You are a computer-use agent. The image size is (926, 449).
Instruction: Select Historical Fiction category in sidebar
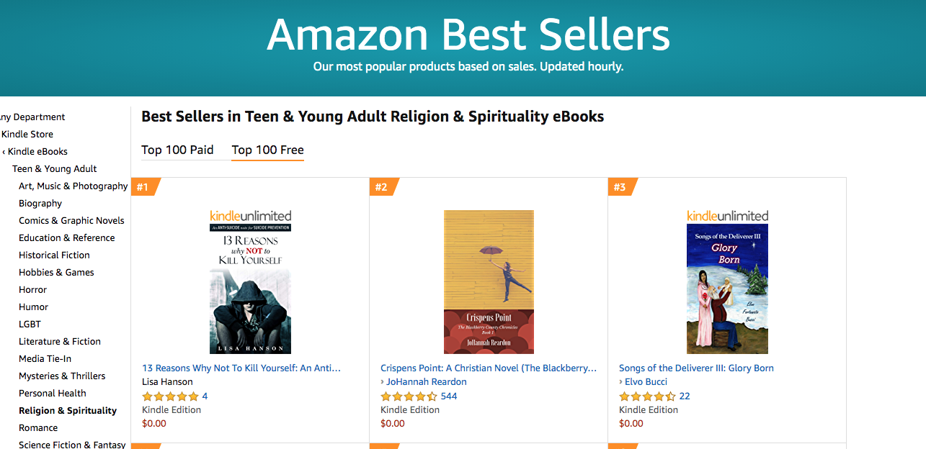(54, 255)
